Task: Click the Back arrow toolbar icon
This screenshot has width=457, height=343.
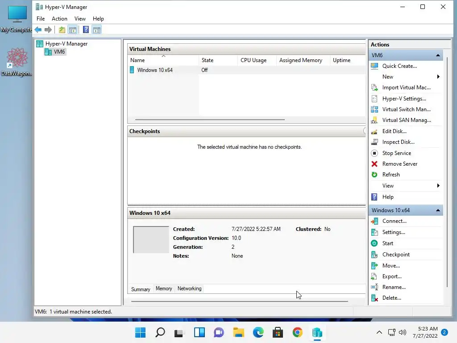Action: click(38, 30)
